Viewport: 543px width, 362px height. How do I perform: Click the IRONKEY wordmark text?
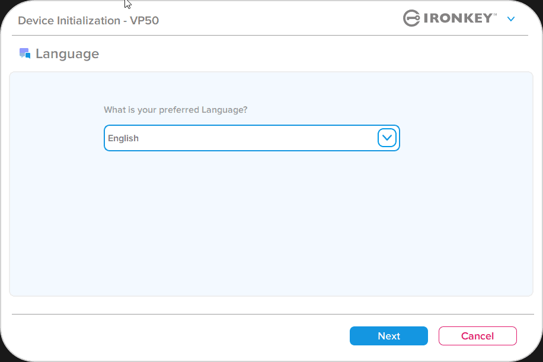[457, 18]
